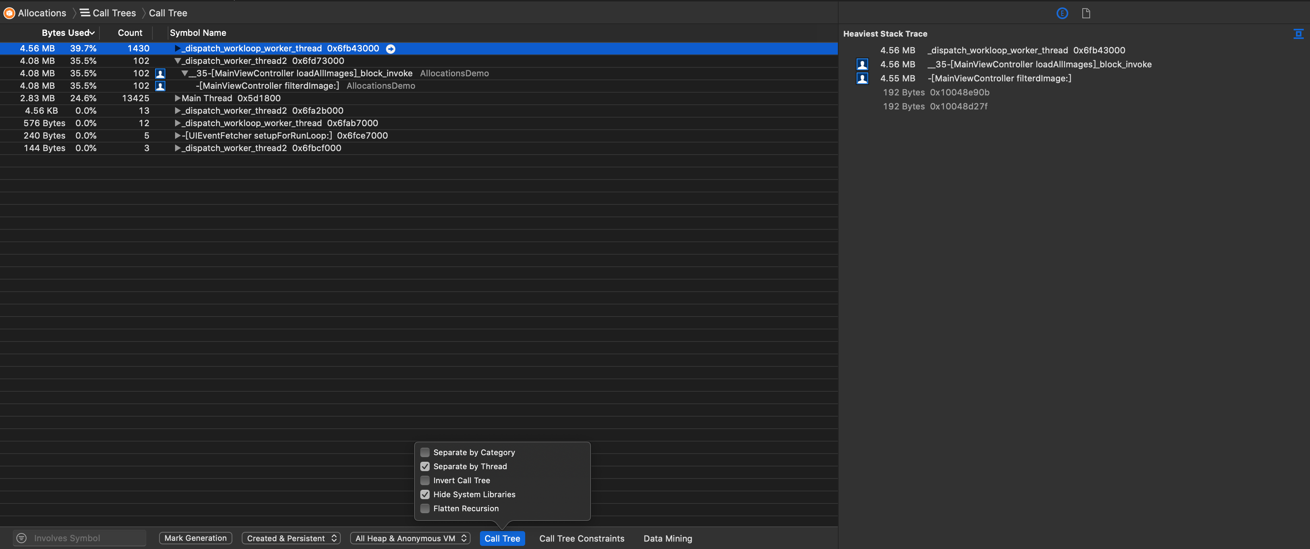Expand the Main Thread 0x5d1800 row

coord(177,98)
